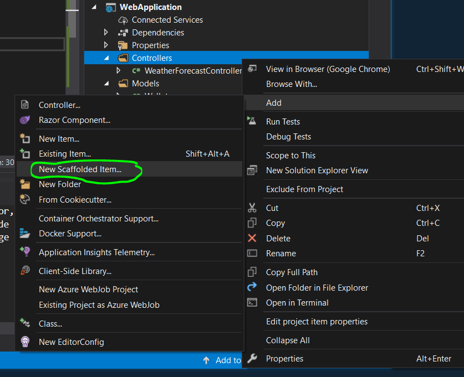
Task: Choose Open Folder in File Explorer
Action: tap(317, 288)
